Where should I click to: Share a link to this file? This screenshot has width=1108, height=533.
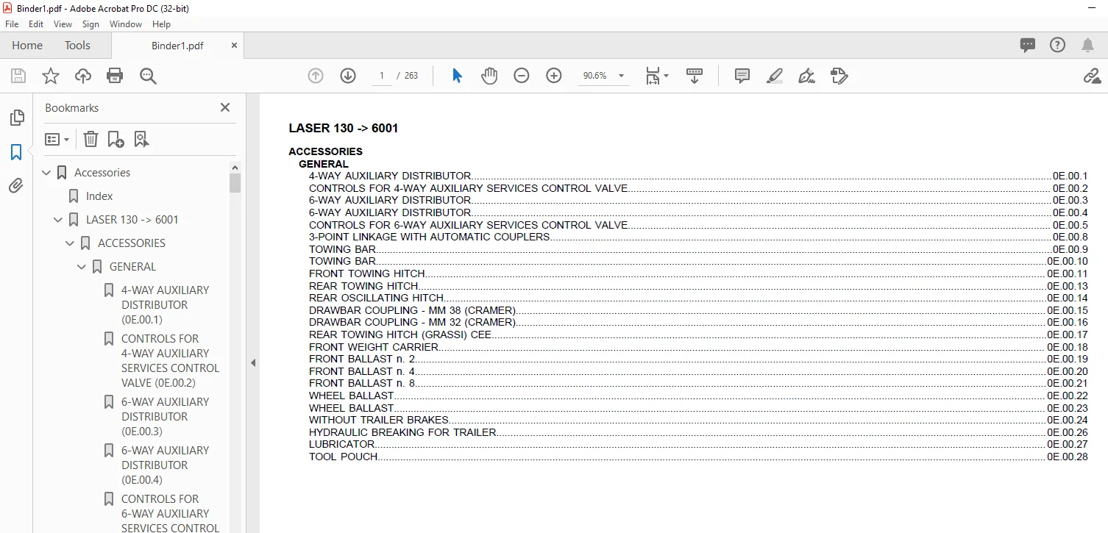click(1092, 76)
